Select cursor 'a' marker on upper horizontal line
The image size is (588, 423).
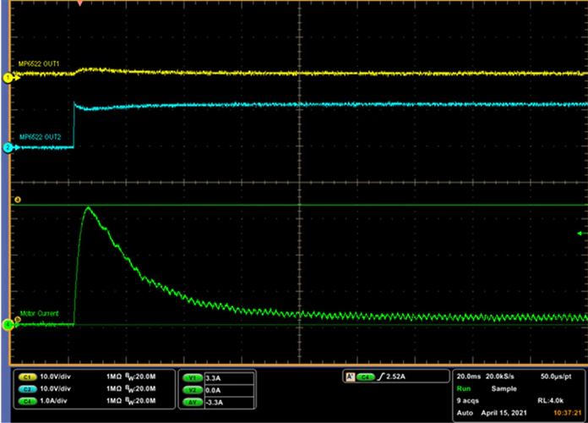click(x=18, y=201)
